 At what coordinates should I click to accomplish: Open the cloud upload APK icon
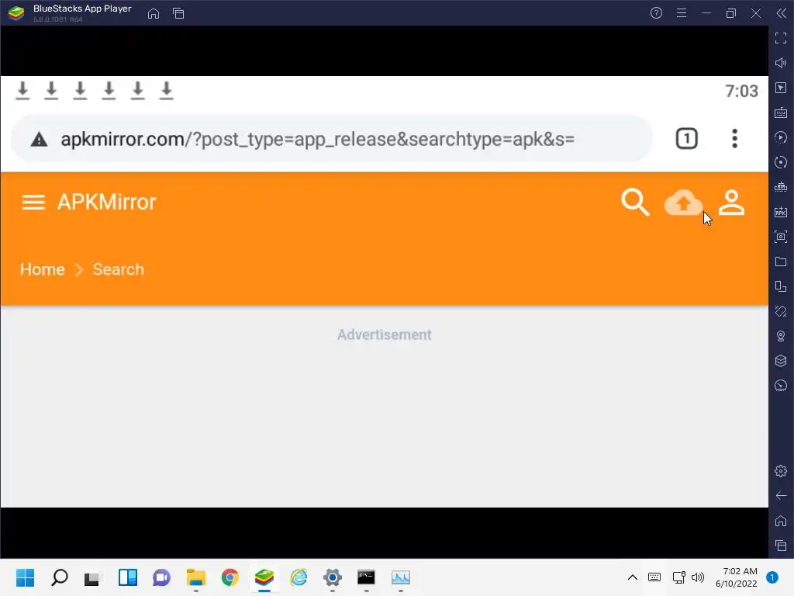pos(683,203)
